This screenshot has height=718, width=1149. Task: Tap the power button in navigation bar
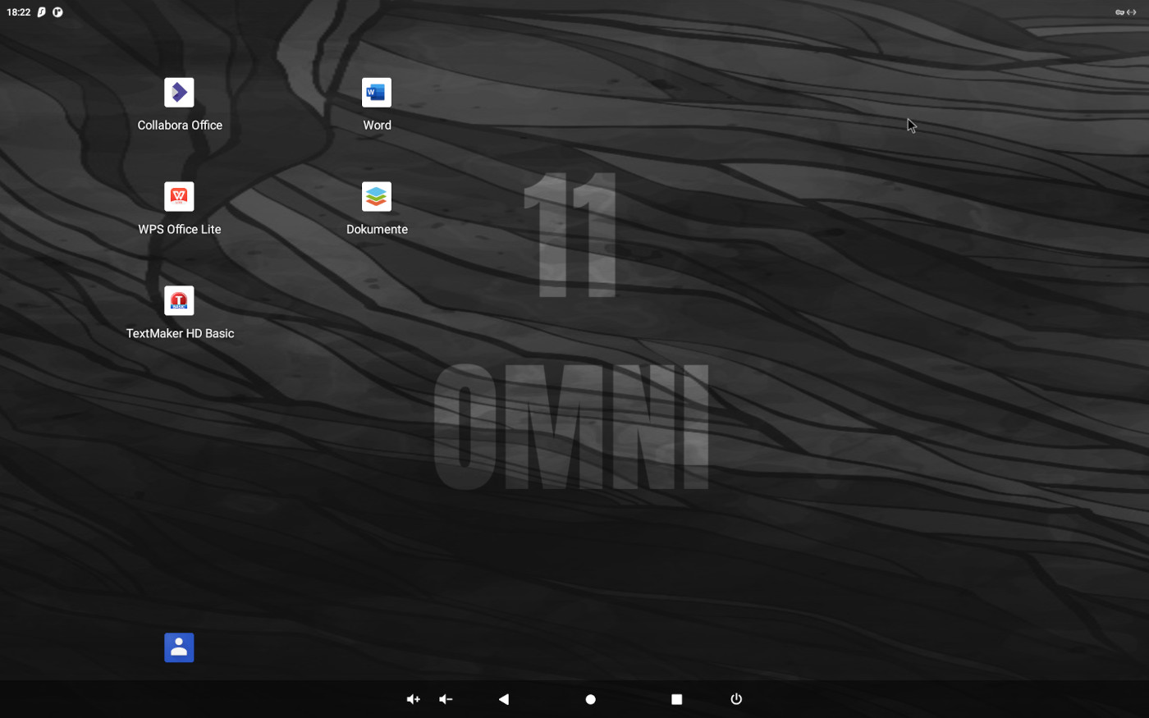click(736, 699)
